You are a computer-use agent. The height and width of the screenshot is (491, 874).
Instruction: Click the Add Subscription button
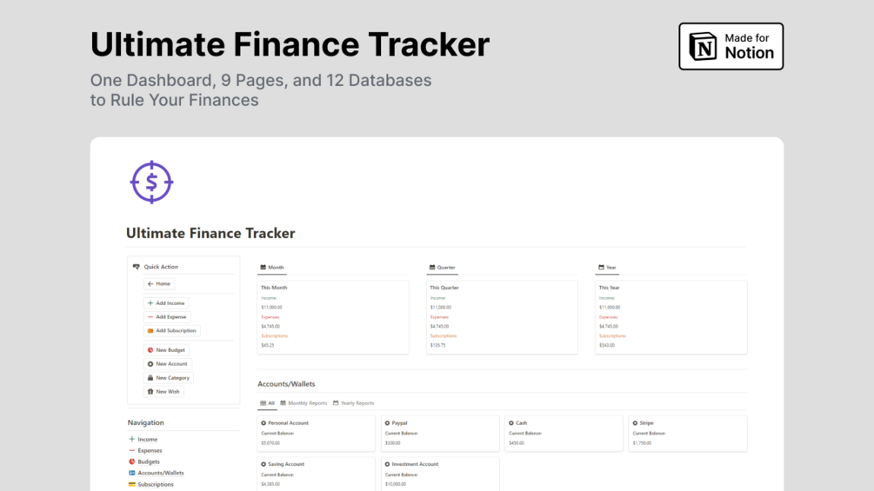(172, 331)
